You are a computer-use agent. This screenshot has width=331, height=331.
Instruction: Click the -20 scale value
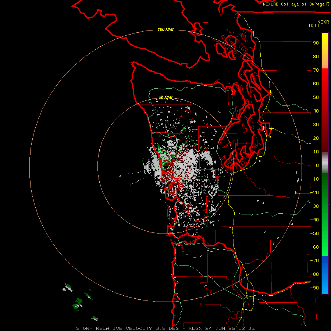pos(314,193)
